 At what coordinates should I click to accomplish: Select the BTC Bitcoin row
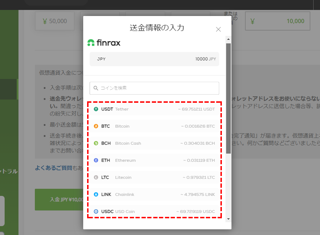tap(154, 126)
